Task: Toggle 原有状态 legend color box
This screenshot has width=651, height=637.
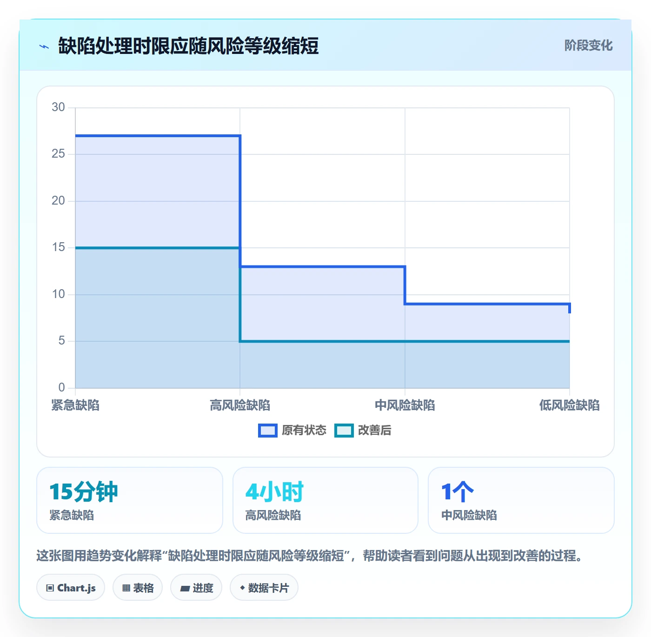Action: (x=268, y=431)
